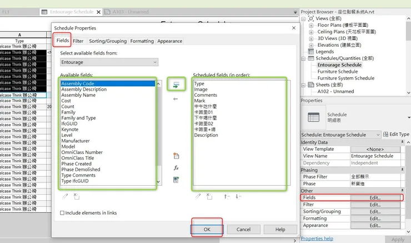Switch to the Filter tab

pyautogui.click(x=78, y=41)
